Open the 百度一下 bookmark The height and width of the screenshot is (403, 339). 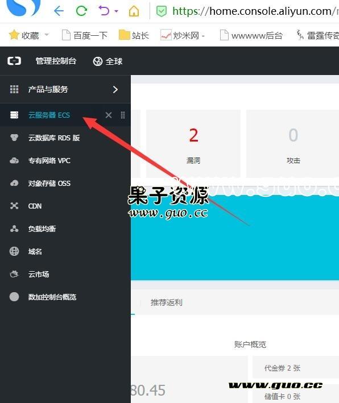coord(85,35)
